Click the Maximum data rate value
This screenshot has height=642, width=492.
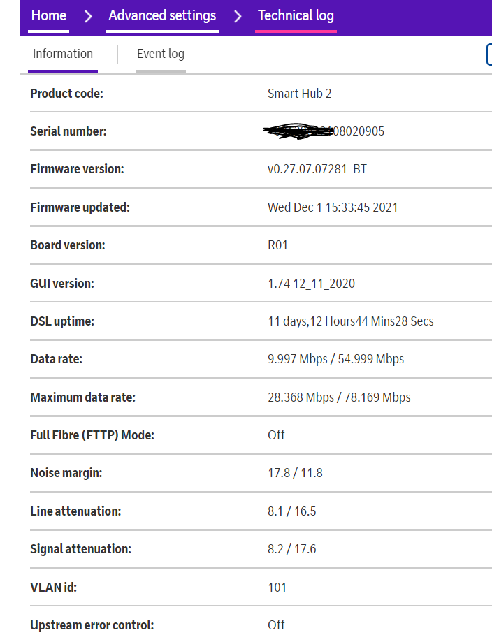point(339,397)
